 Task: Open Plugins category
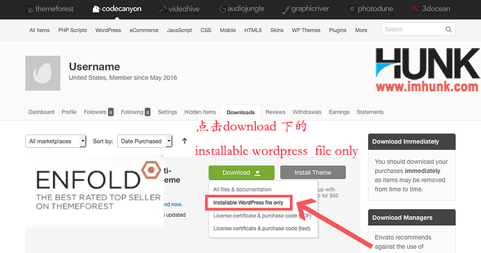point(337,30)
